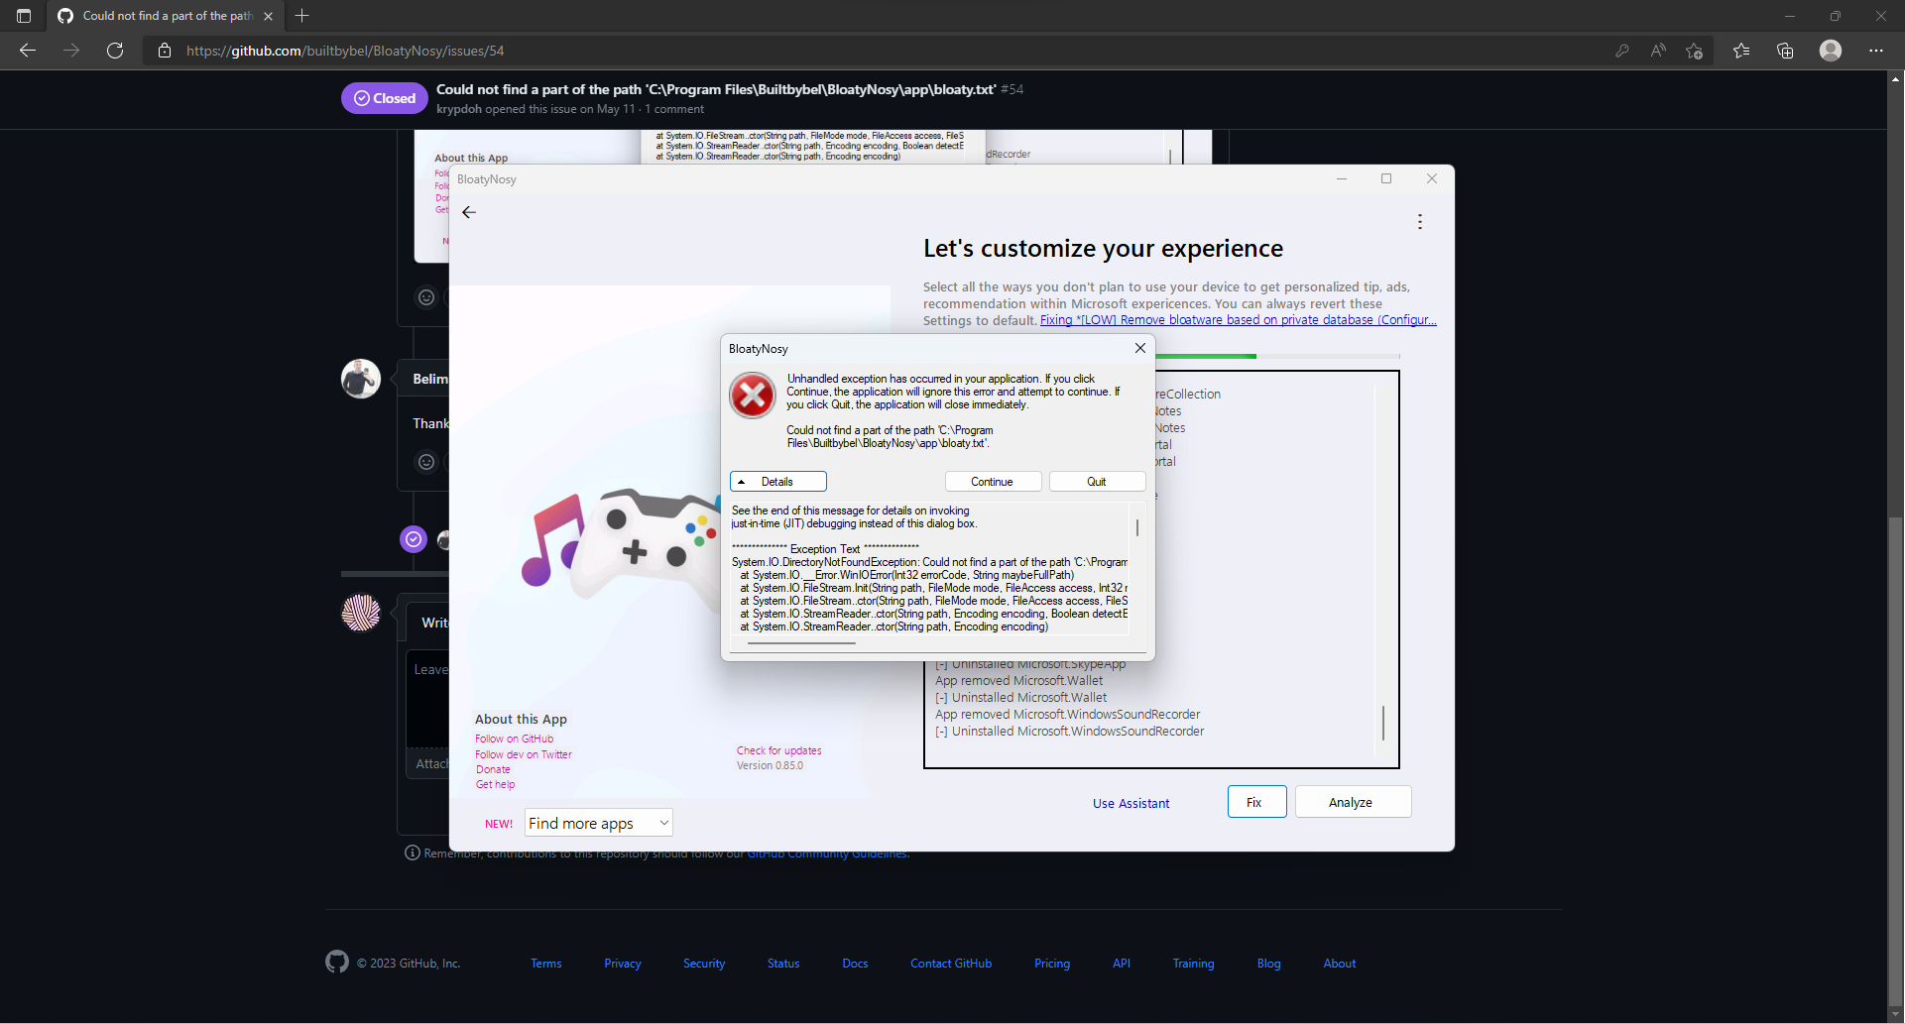Open the "Check for updates" link
Screen dimensions: 1905x1024
[778, 750]
